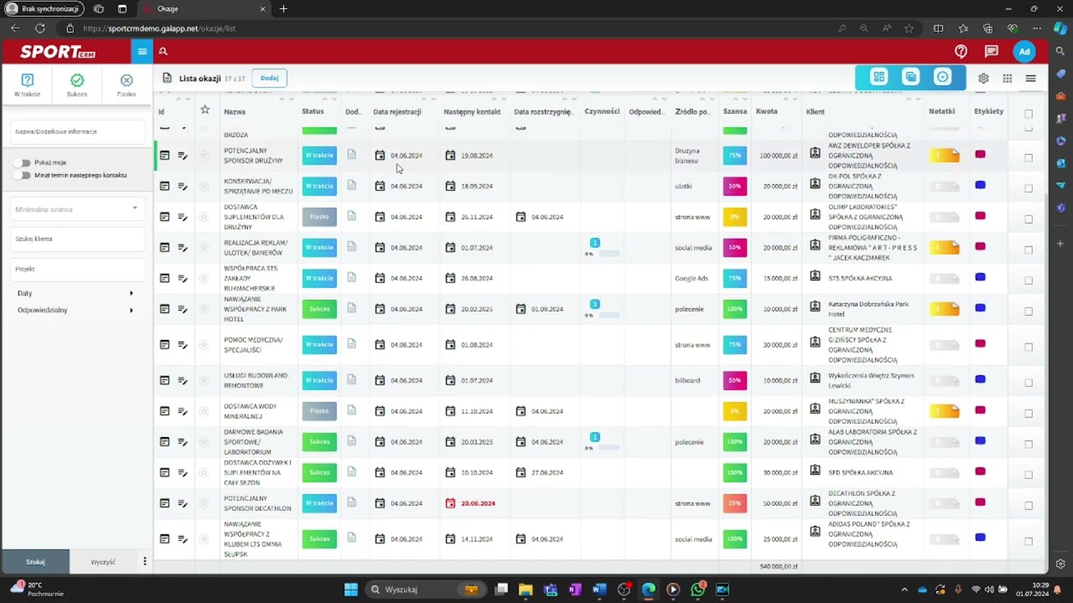The width and height of the screenshot is (1073, 603).
Task: Click Sukces badge for NAWIĄZANIE WSPÓŁPRACY Z PARK HOTEL
Action: point(319,309)
